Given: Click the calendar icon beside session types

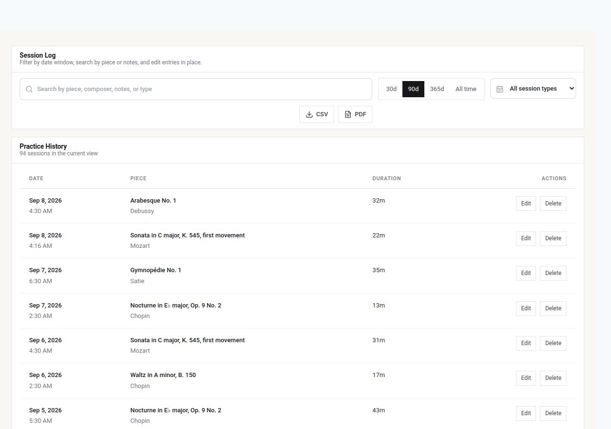Looking at the screenshot, I should click(x=500, y=89).
